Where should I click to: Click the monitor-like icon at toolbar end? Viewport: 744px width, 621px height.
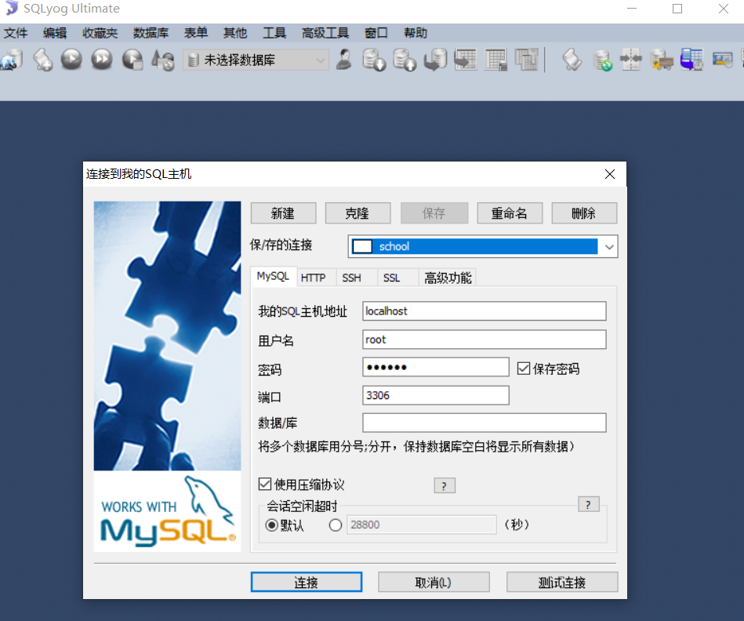[722, 60]
